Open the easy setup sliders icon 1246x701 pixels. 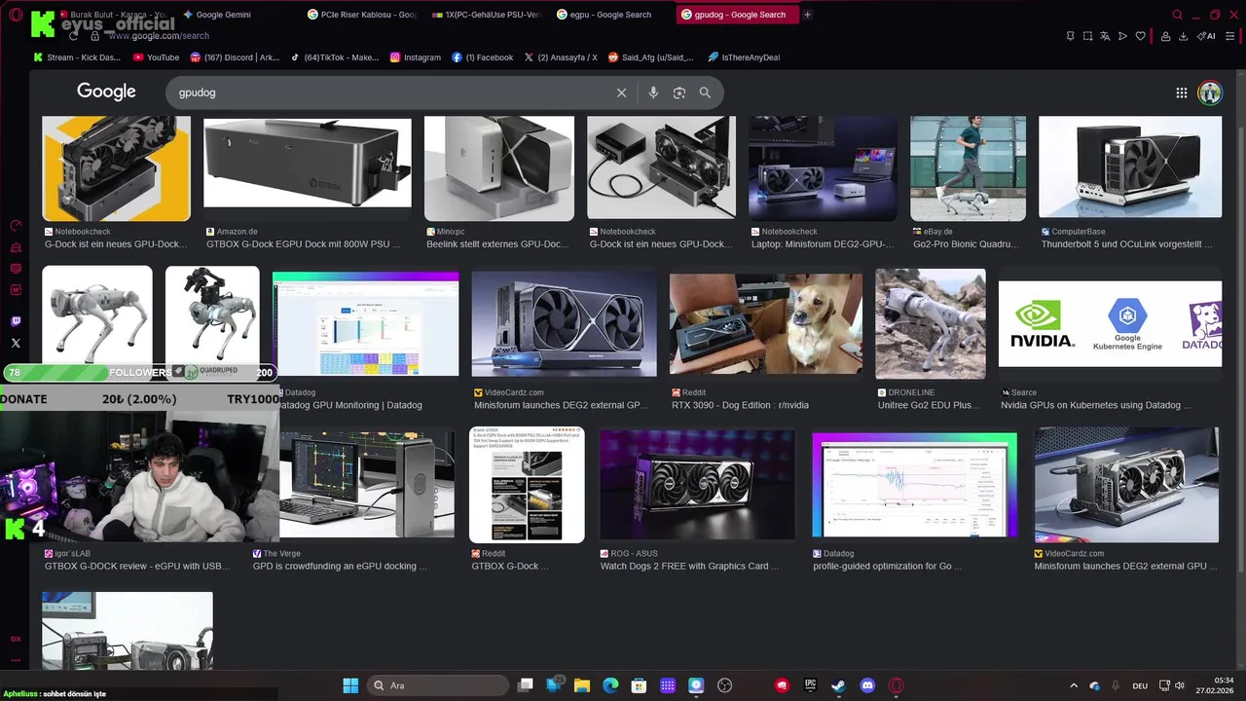[x=1232, y=36]
